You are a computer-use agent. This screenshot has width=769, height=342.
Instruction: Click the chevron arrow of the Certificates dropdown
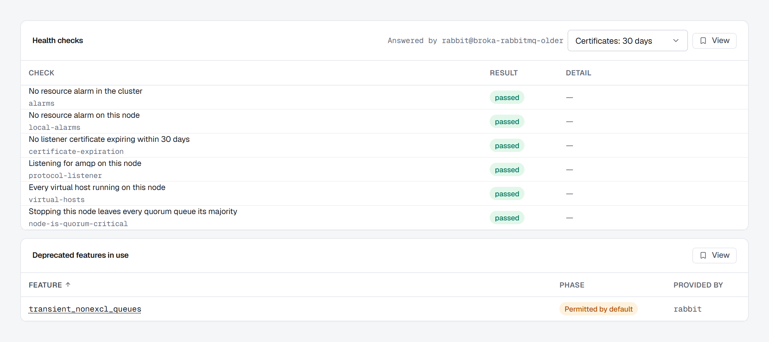pyautogui.click(x=676, y=41)
